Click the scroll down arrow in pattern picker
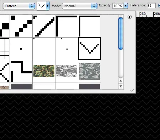The image size is (160, 140). click(121, 86)
